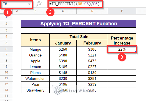
Task: Select the Watermelon item cell
Action: [35, 78]
